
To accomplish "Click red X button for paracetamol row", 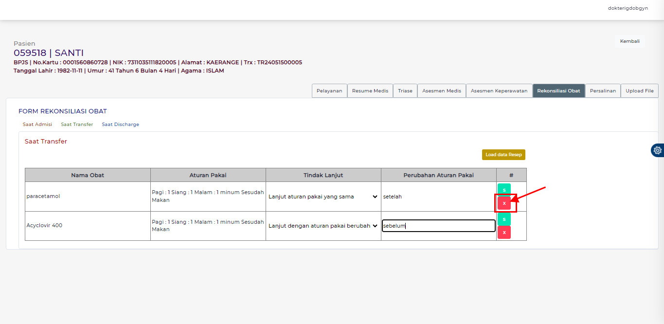I will coord(504,203).
